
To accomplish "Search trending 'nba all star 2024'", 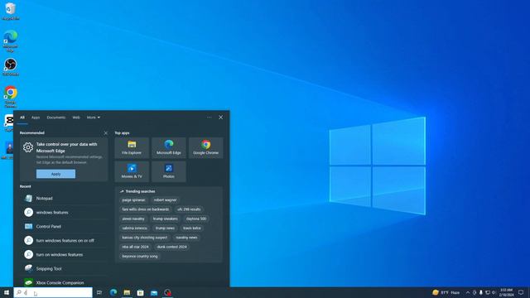I will (x=135, y=247).
